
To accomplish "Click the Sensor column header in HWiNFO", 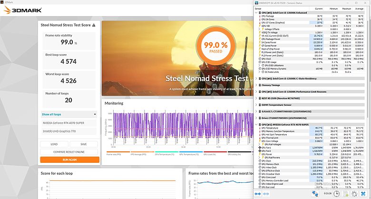I will (x=282, y=9).
